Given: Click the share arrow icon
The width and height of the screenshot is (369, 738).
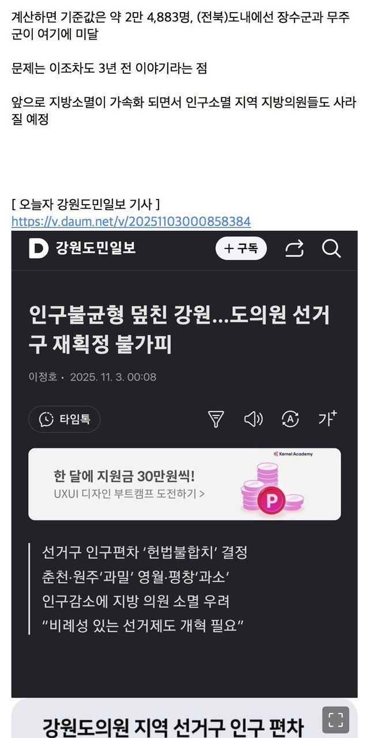Looking at the screenshot, I should [294, 248].
